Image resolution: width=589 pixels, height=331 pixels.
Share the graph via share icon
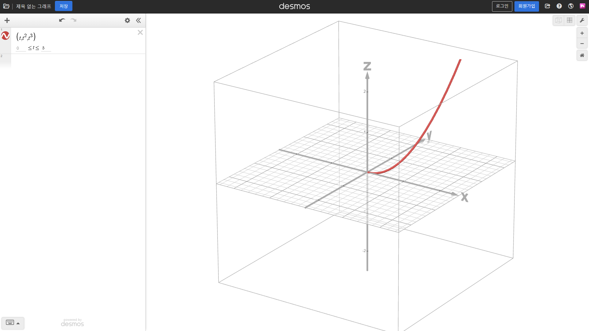[548, 6]
